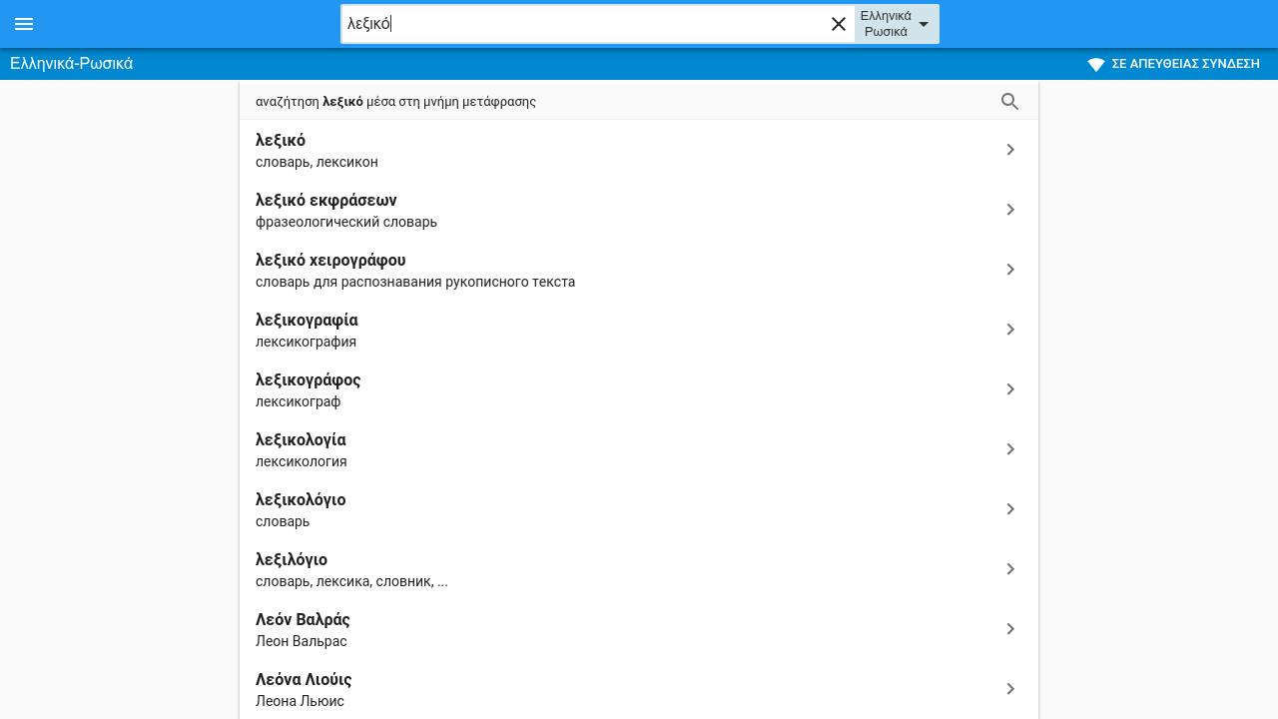This screenshot has height=719, width=1278.
Task: Click the wifi online status icon
Action: point(1096,64)
